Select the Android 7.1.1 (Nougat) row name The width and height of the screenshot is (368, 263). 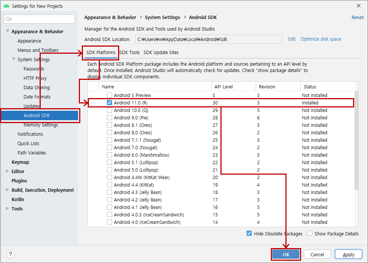(137, 140)
